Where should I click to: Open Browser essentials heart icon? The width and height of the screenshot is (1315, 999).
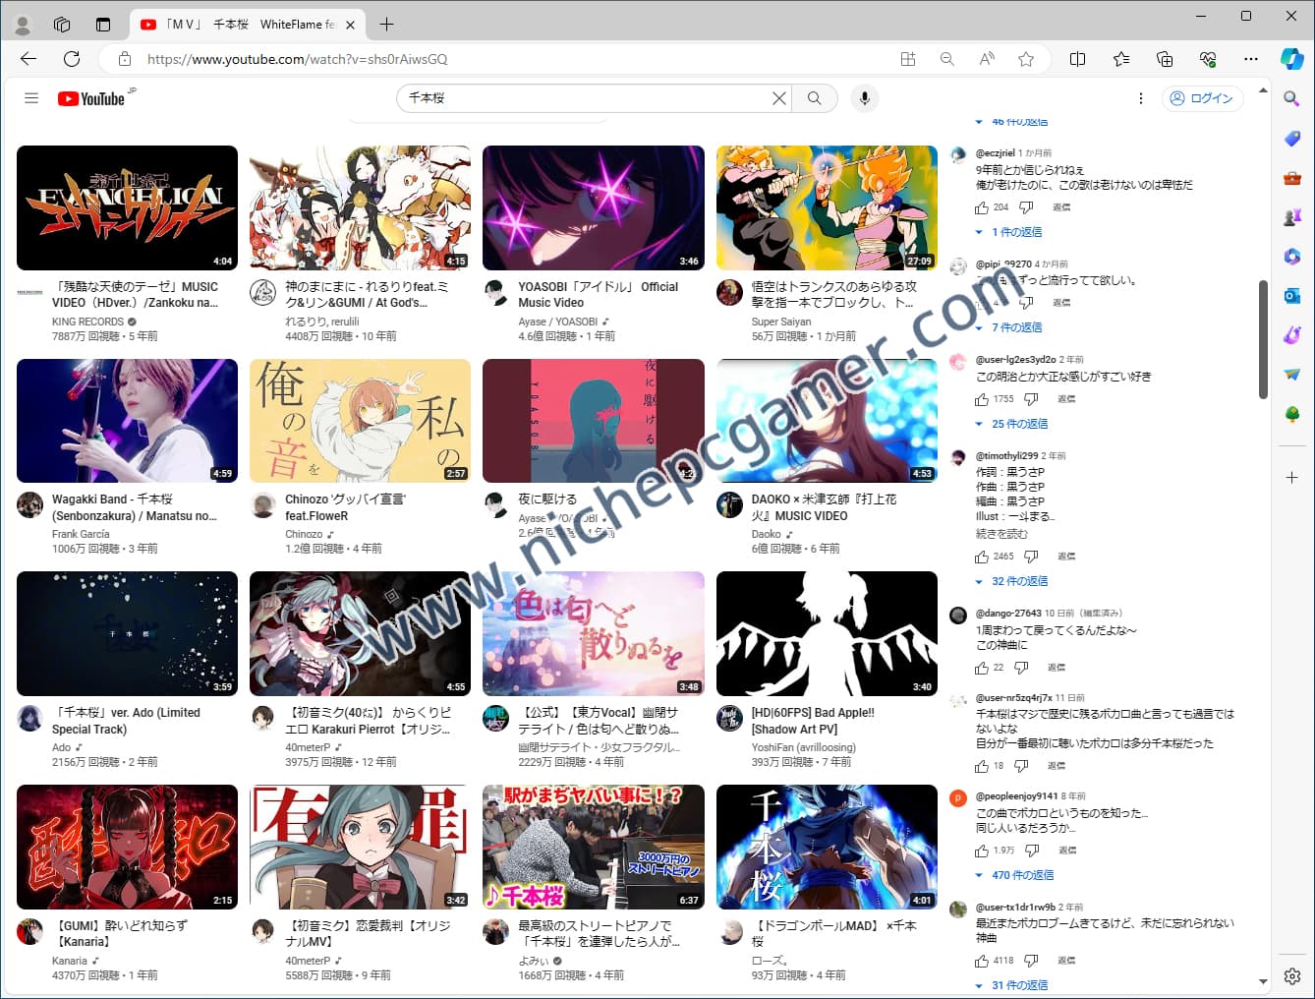pyautogui.click(x=1208, y=59)
